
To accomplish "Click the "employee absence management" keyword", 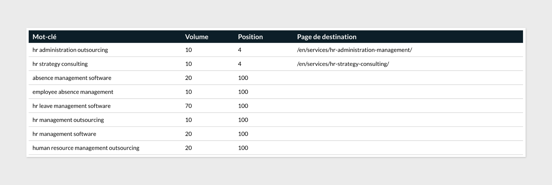I will pos(73,92).
